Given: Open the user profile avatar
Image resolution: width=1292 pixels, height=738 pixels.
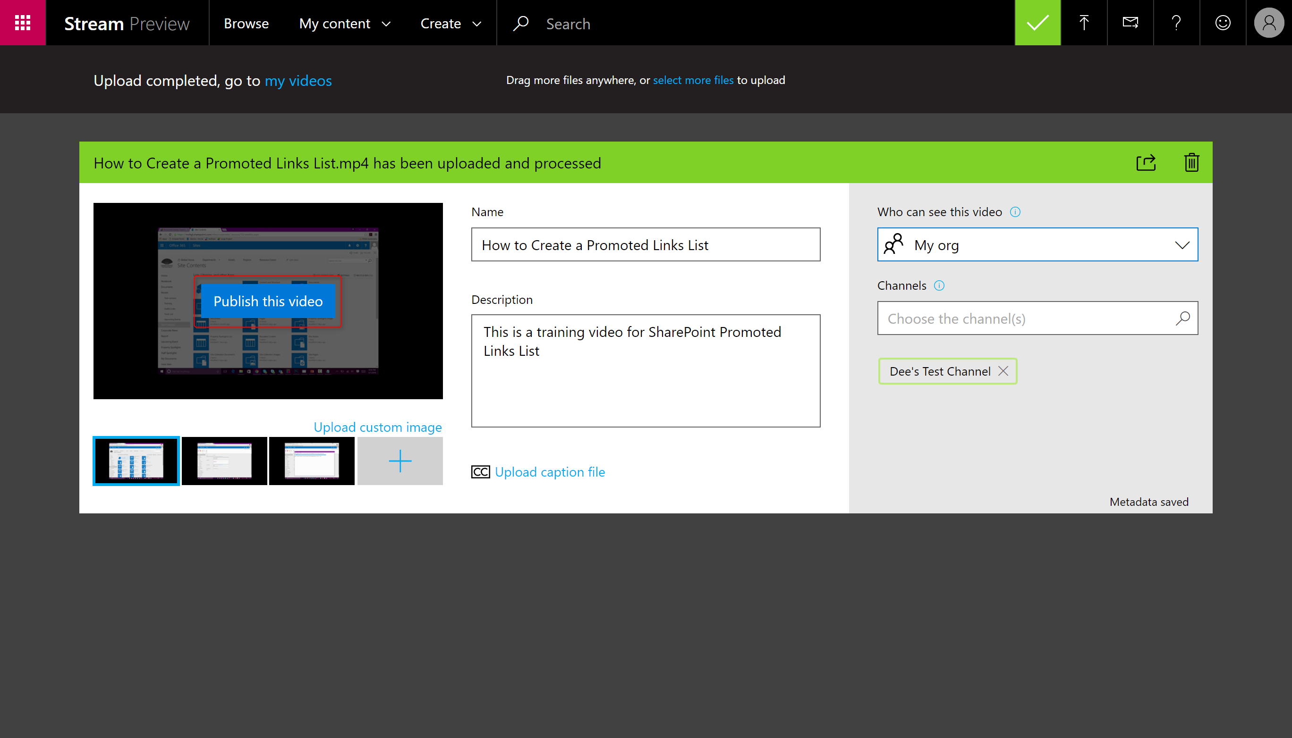Looking at the screenshot, I should pyautogui.click(x=1269, y=23).
